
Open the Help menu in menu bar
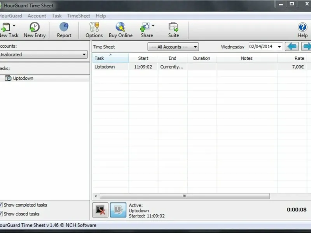[101, 16]
